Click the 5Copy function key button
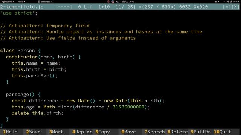 point(103,132)
